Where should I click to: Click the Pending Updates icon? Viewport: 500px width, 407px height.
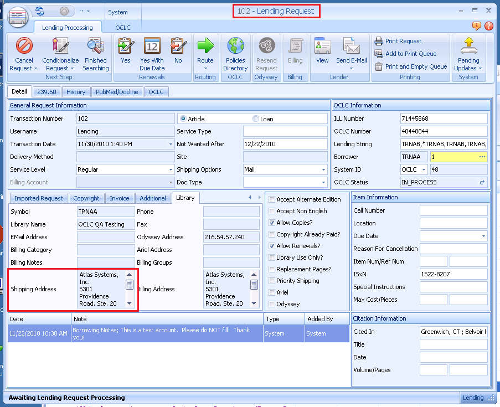tap(468, 46)
